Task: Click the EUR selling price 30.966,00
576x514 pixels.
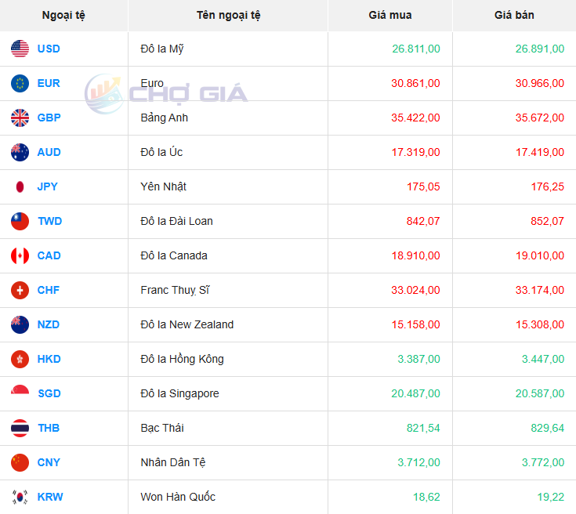Action: (x=539, y=83)
